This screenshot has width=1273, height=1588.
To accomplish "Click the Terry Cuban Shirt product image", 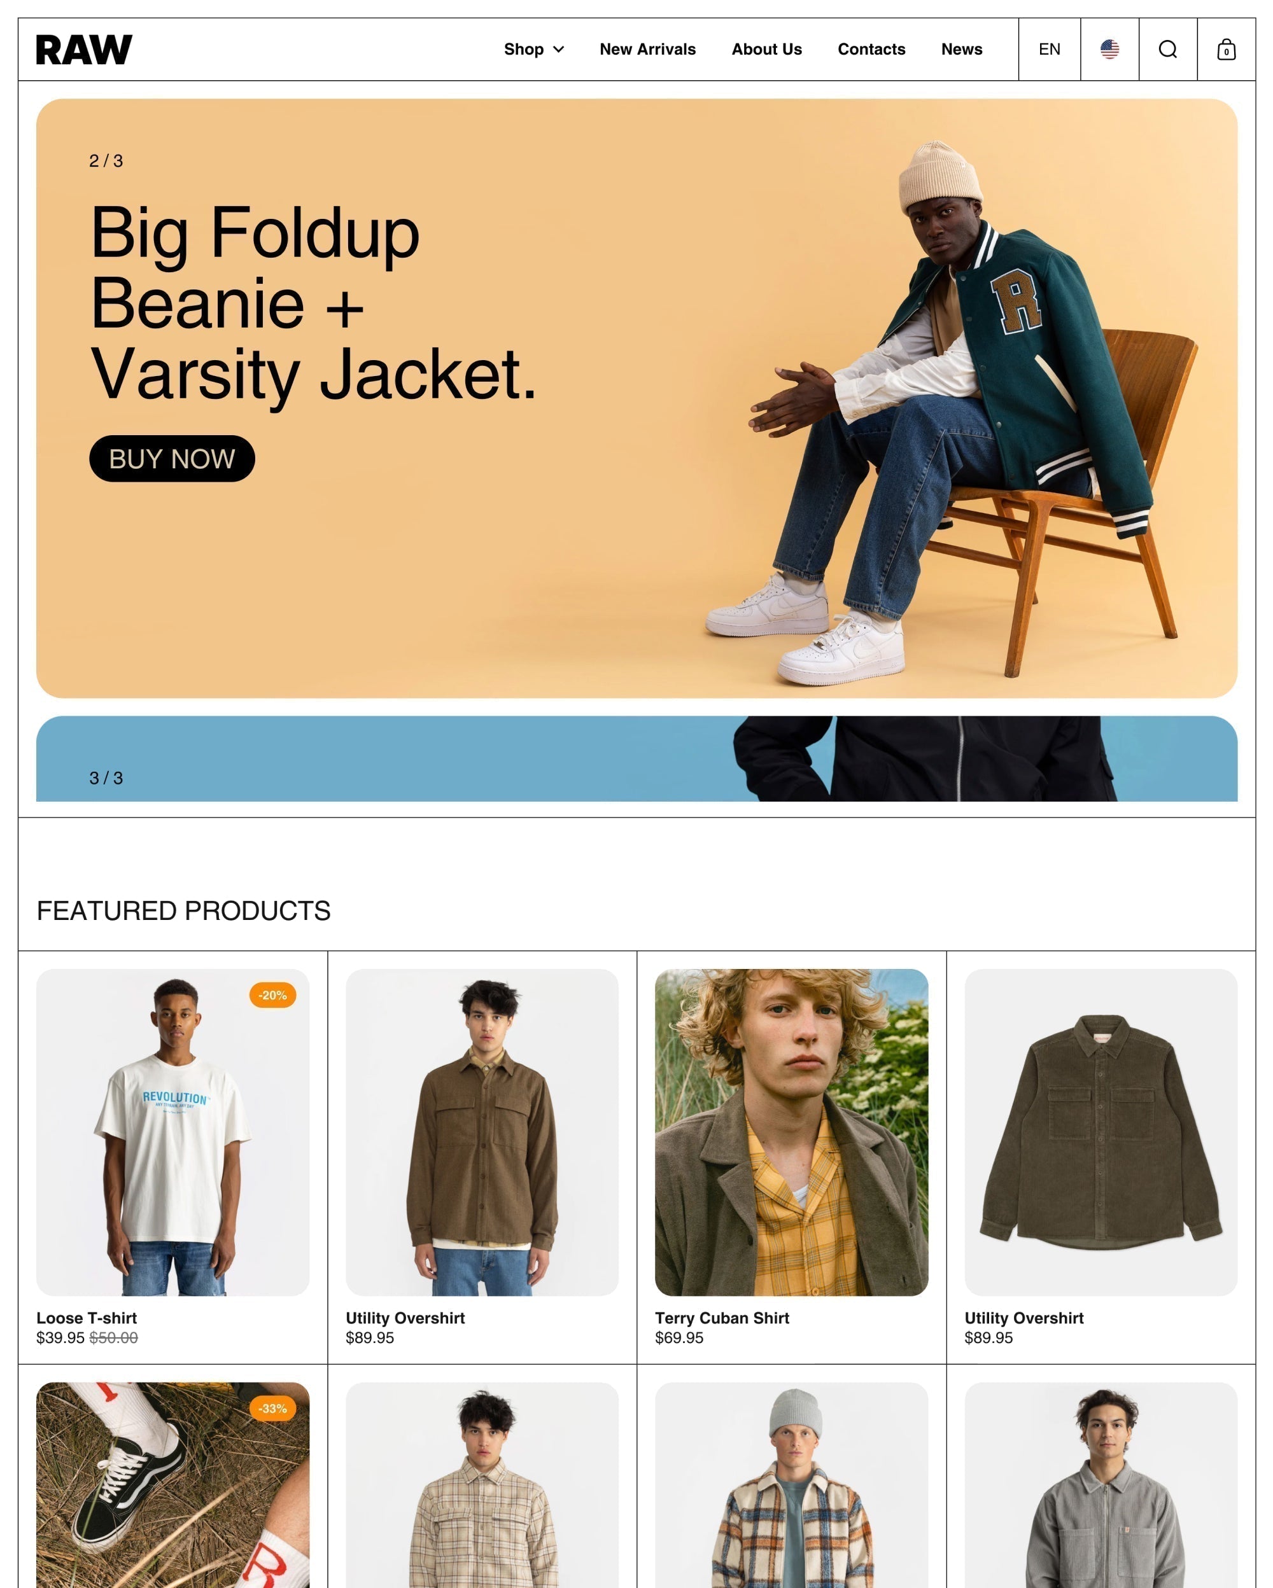I will click(x=791, y=1134).
